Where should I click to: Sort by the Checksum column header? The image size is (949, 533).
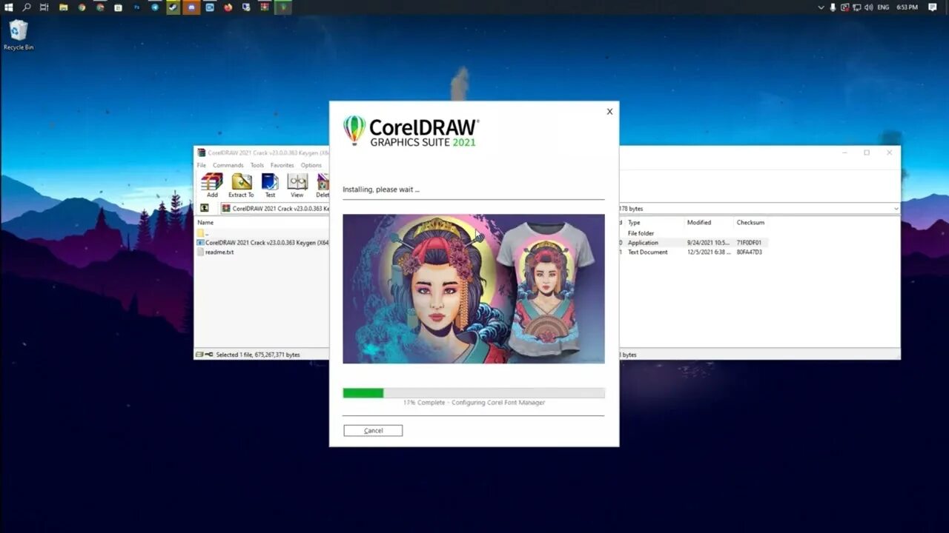coord(750,222)
